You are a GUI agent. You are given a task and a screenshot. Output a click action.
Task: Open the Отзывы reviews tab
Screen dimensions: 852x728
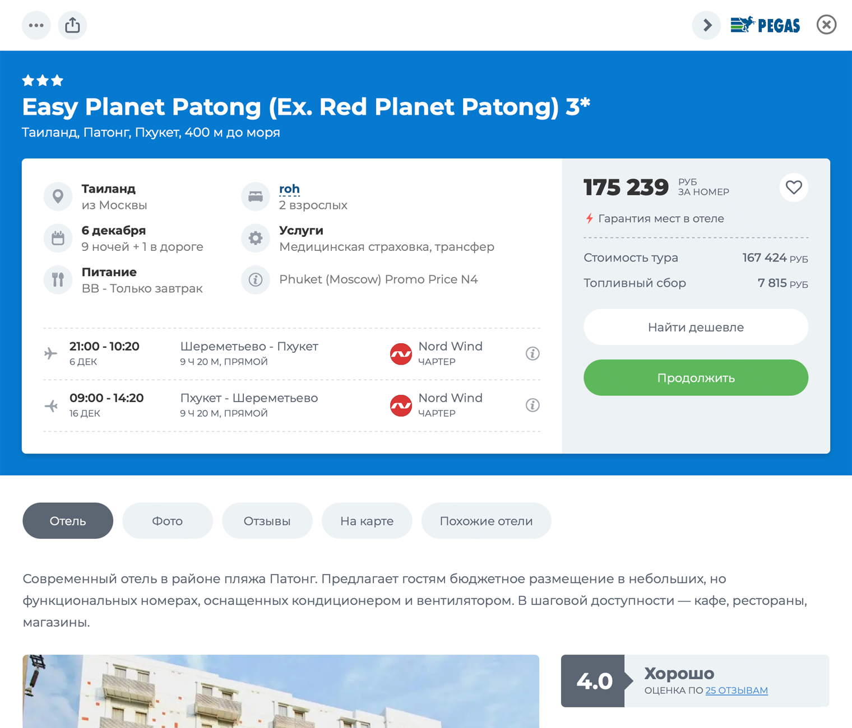click(267, 521)
